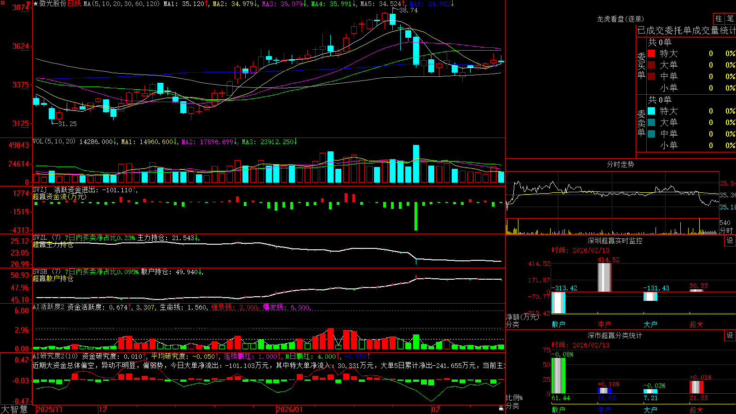Open 设 settings for 深圳超赢实时监控

pos(730,241)
